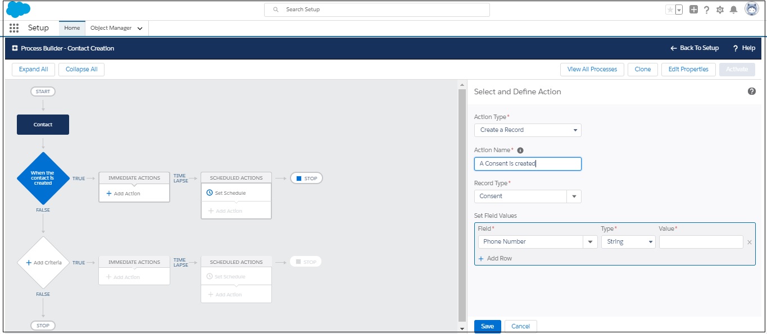Open the user profile avatar
This screenshot has width=767, height=334.
[751, 9]
